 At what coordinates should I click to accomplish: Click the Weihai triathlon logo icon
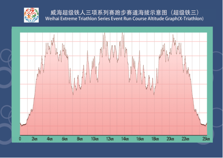click(x=31, y=15)
